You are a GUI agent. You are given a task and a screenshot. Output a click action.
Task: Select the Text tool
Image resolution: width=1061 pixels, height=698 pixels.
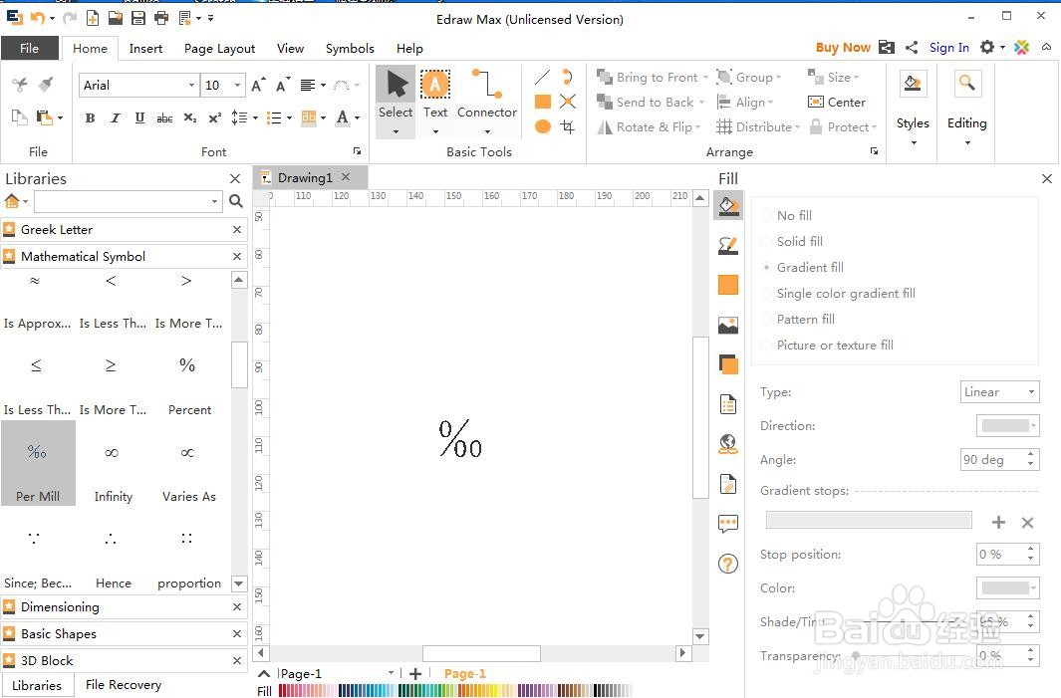click(435, 102)
